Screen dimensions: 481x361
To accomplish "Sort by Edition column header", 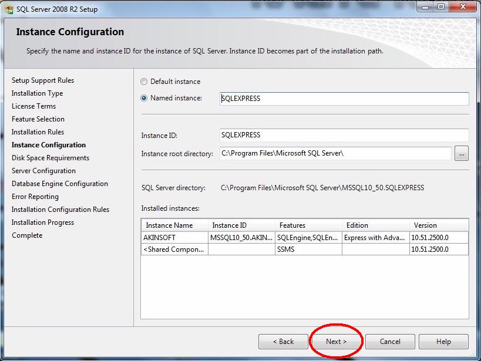I will point(376,225).
